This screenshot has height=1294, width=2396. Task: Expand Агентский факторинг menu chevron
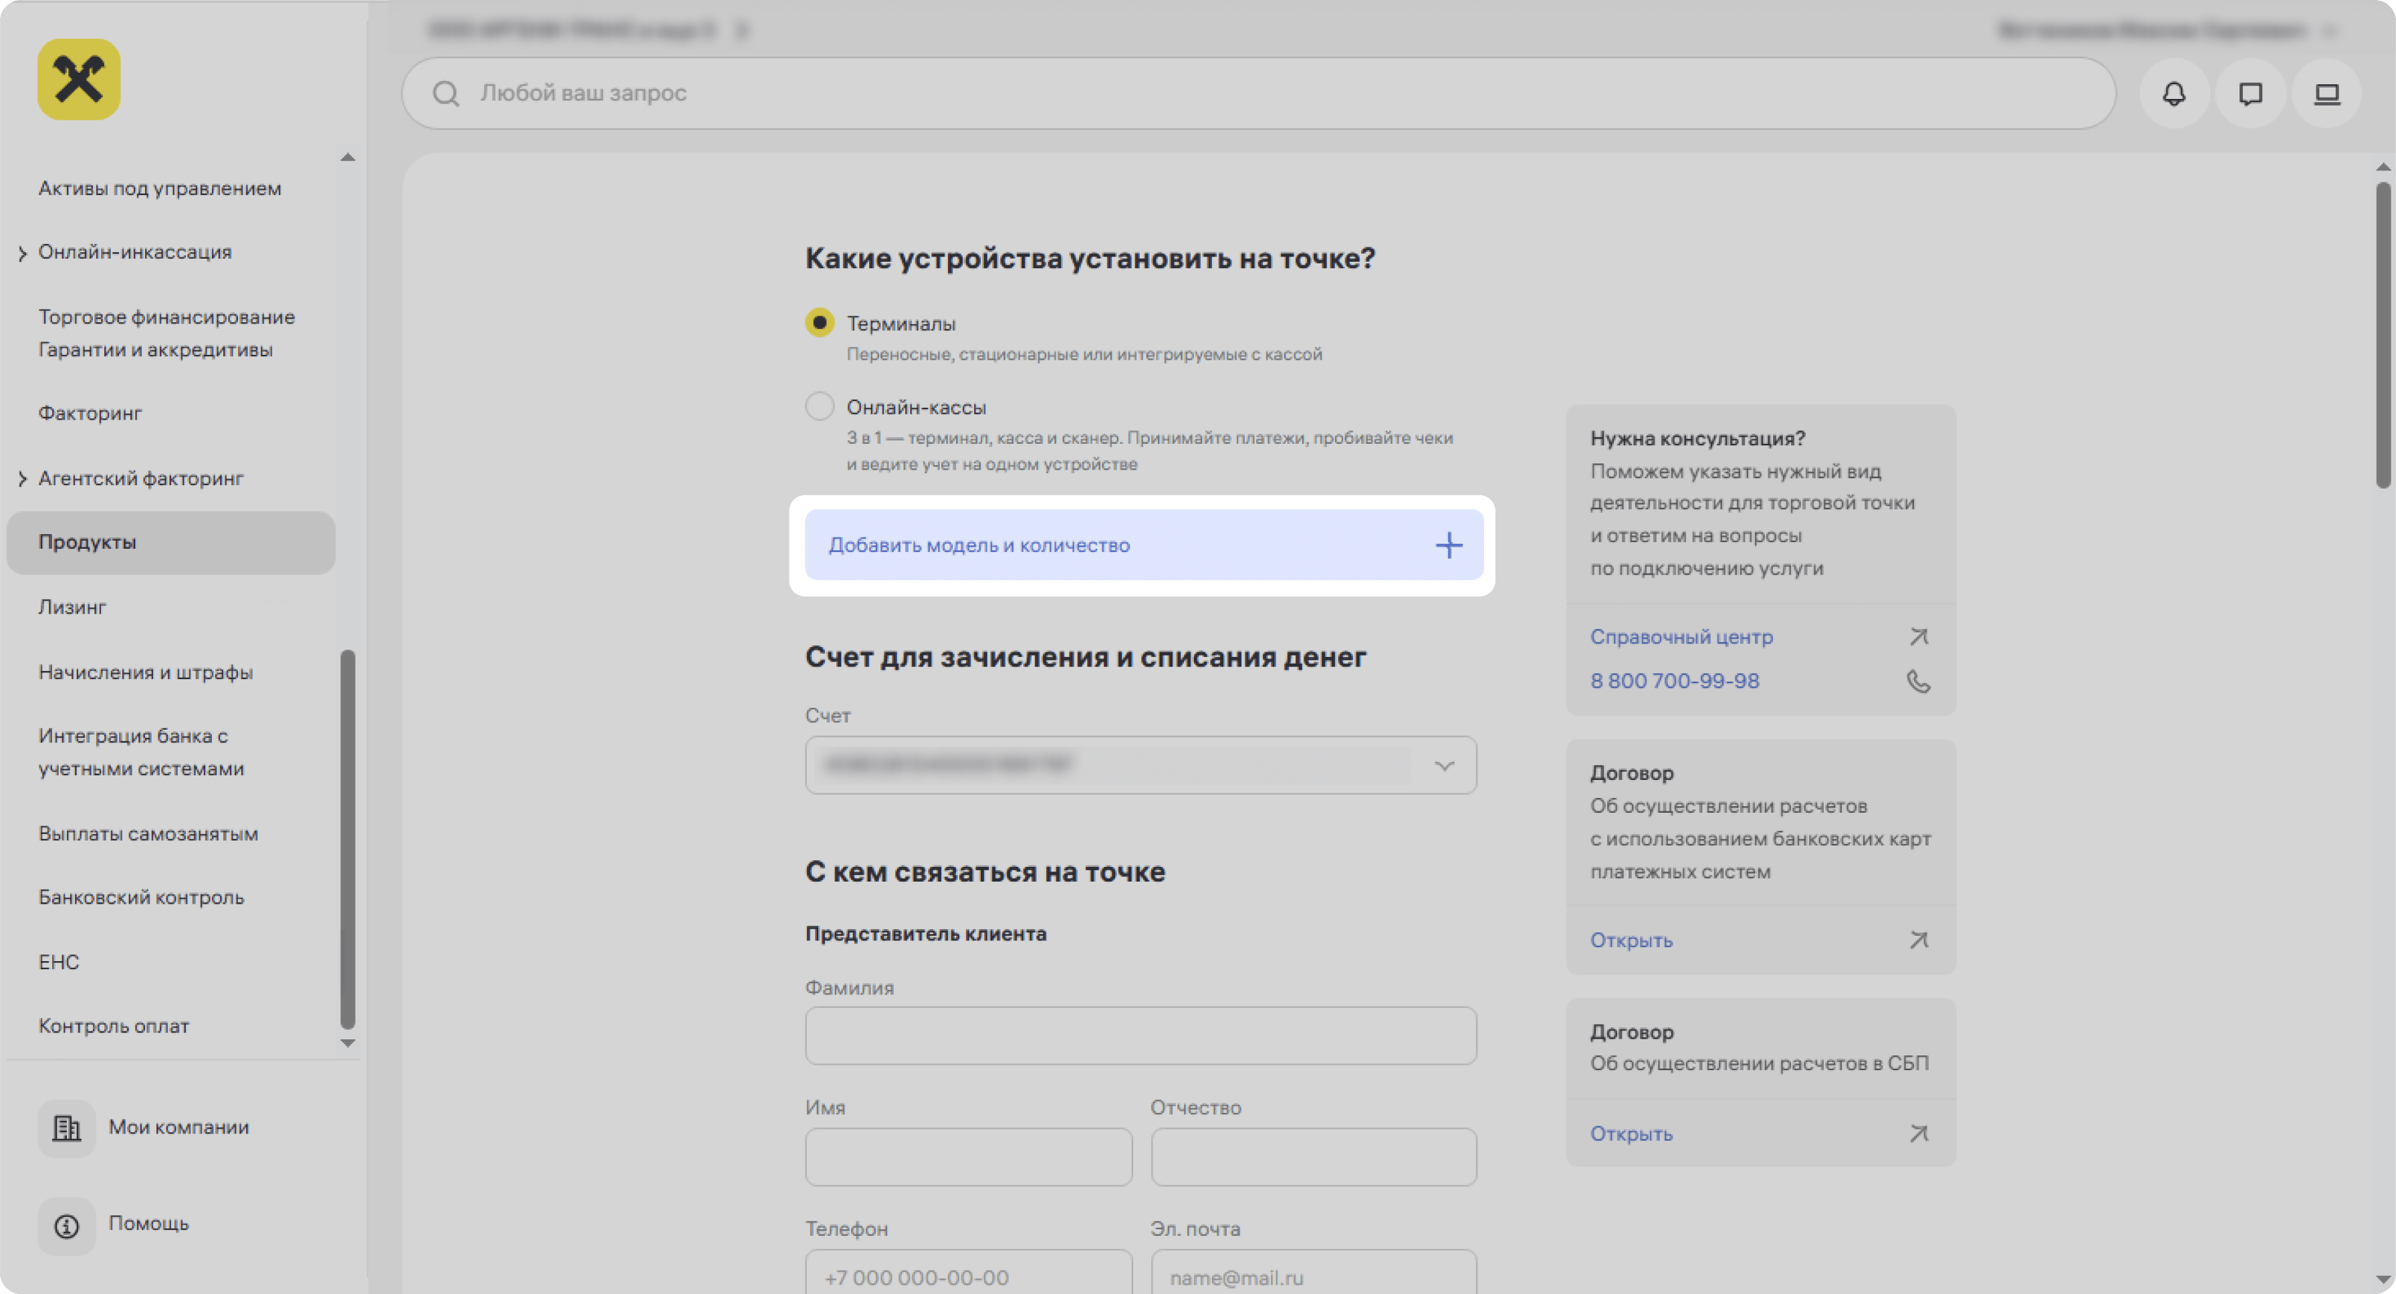tap(22, 479)
